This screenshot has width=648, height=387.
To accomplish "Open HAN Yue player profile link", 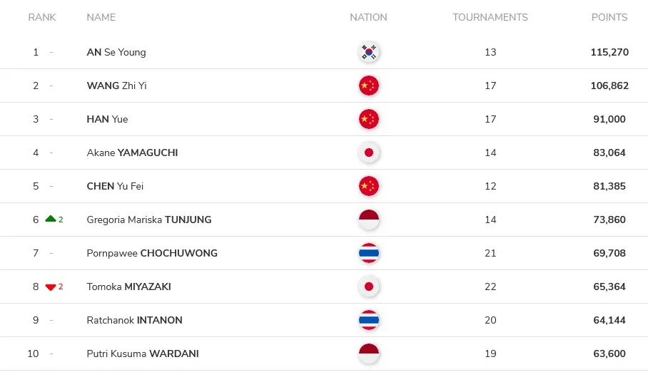I will (x=107, y=119).
